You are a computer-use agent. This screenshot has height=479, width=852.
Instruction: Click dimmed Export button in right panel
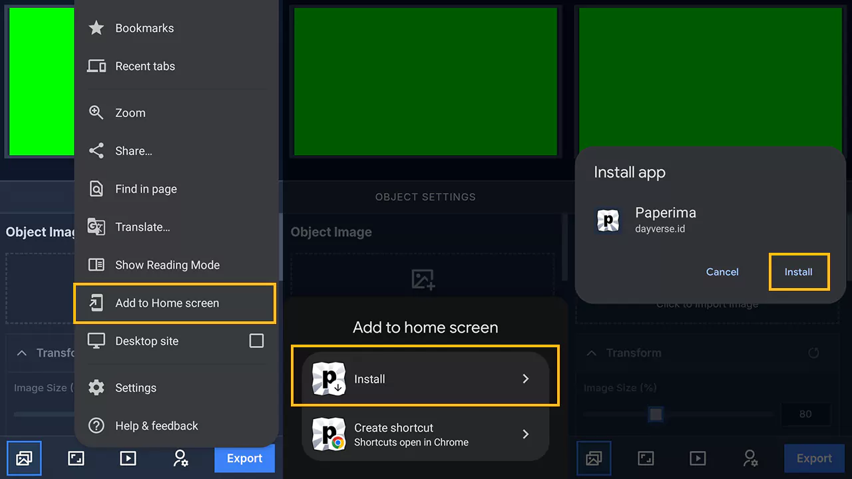coord(814,458)
